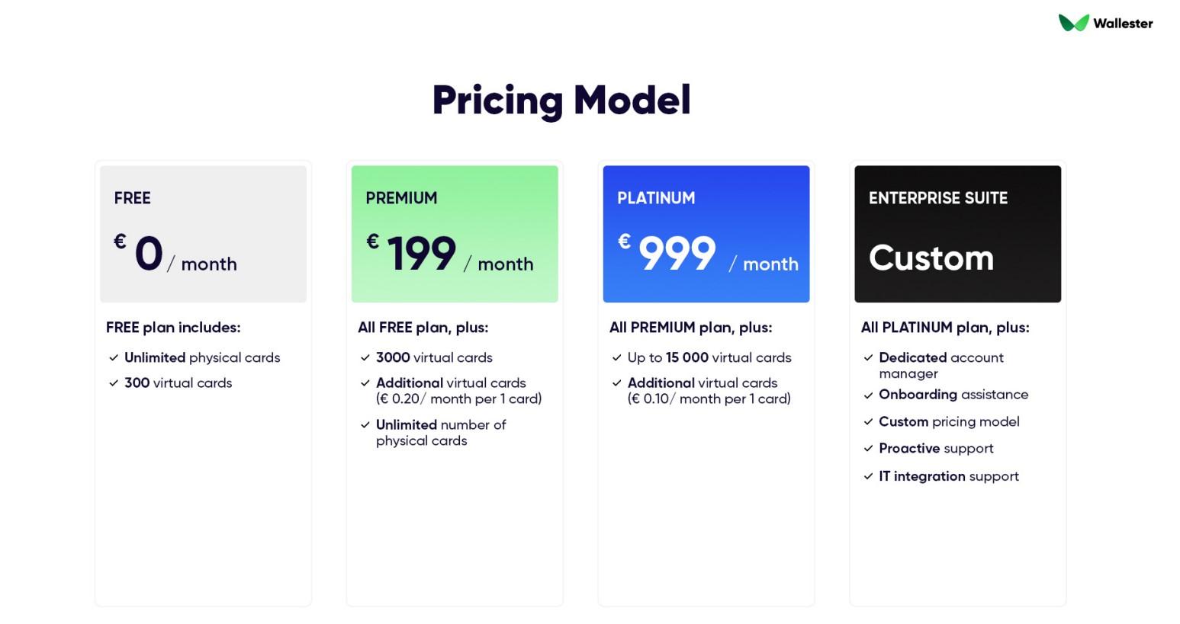1180x624 pixels.
Task: Click the checkmark next to IT integration support
Action: [868, 477]
